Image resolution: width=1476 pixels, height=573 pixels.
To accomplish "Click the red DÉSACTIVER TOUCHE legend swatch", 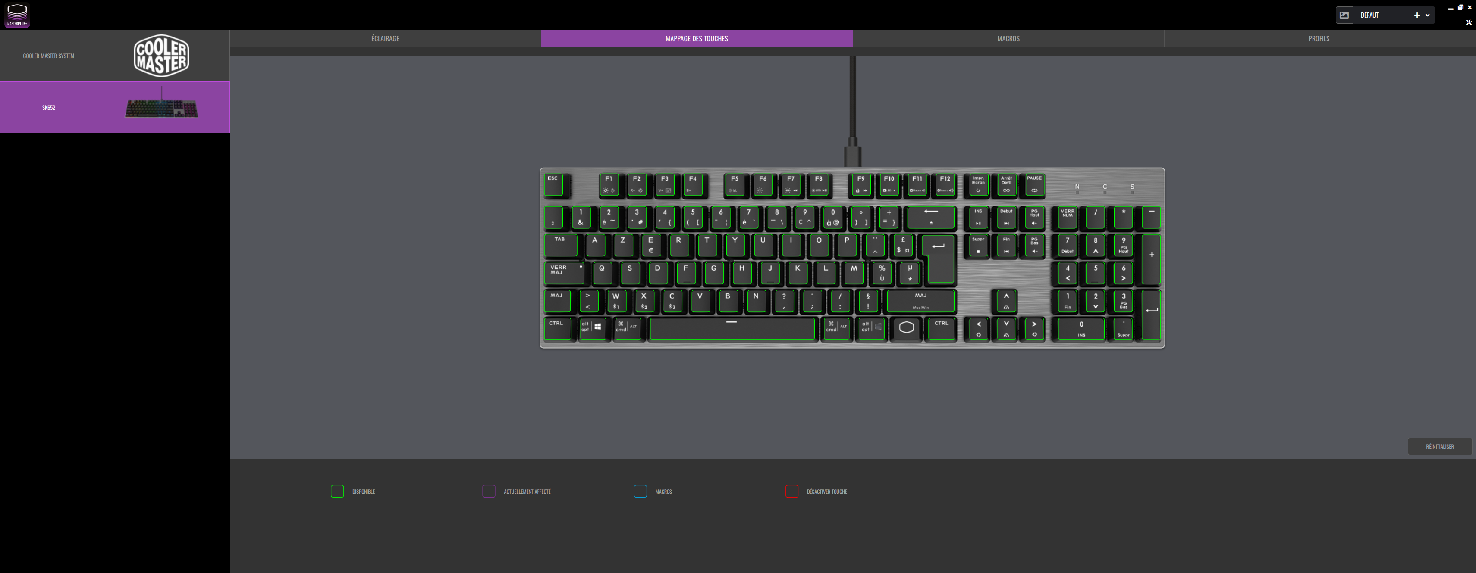I will 791,491.
